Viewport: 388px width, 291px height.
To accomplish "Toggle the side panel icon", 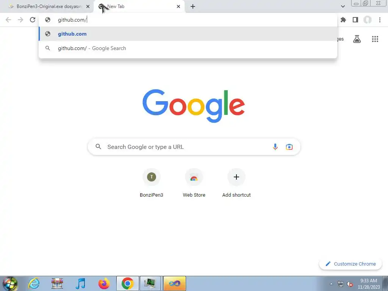I will coord(355,20).
